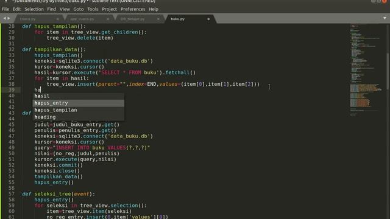The image size is (390, 219).
Task: Select the buku.py tab
Action: tap(177, 19)
